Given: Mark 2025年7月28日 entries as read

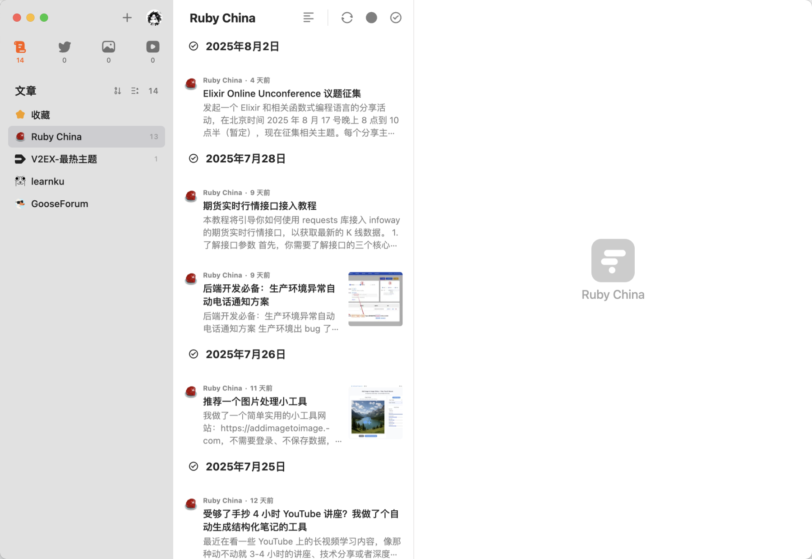Looking at the screenshot, I should tap(194, 158).
